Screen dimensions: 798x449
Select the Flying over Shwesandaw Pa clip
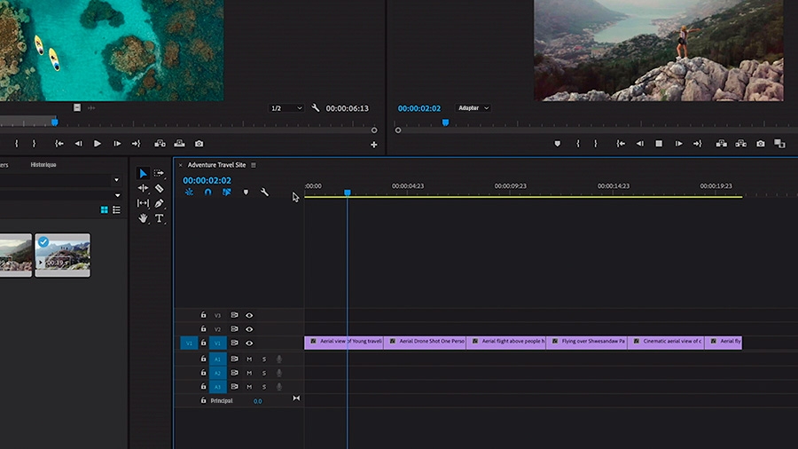(x=586, y=341)
